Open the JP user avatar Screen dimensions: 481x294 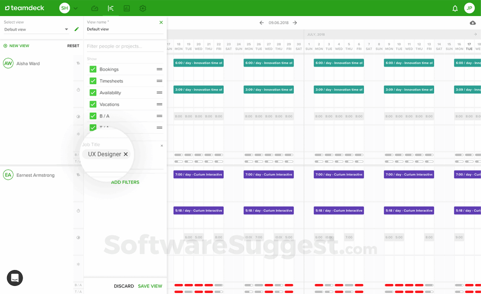coord(469,8)
